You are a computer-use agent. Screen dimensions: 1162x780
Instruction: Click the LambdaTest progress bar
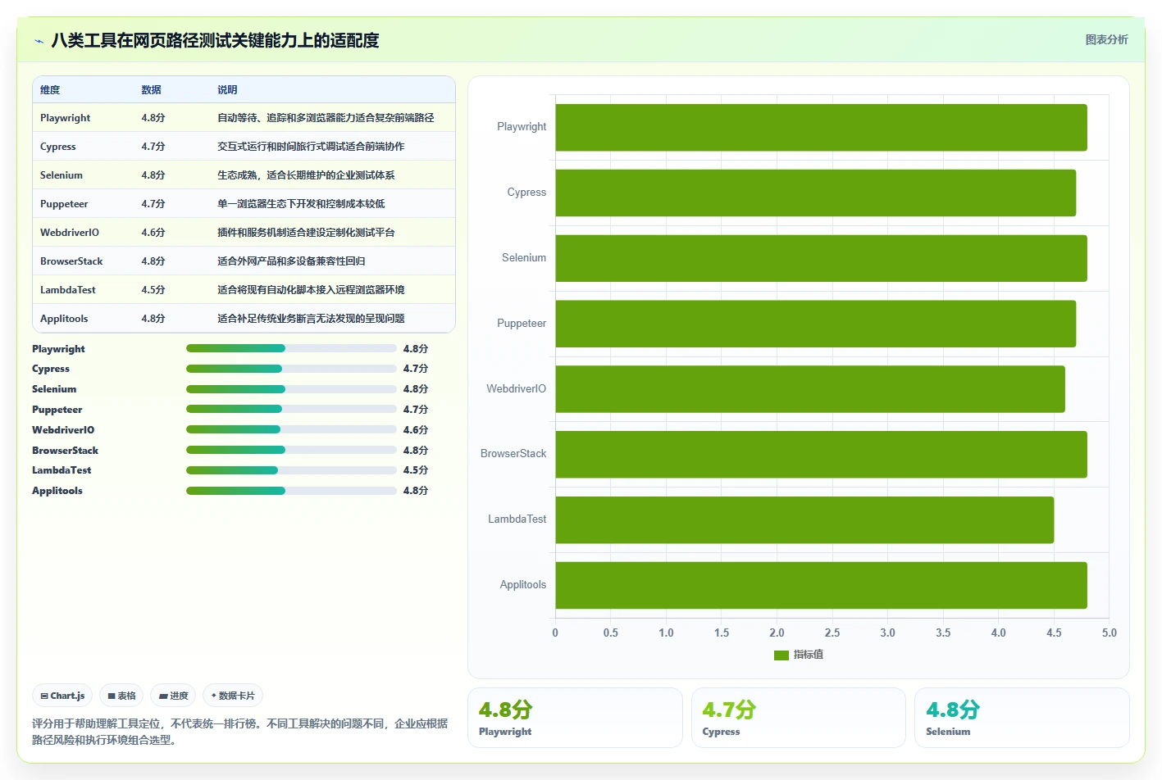tap(291, 470)
